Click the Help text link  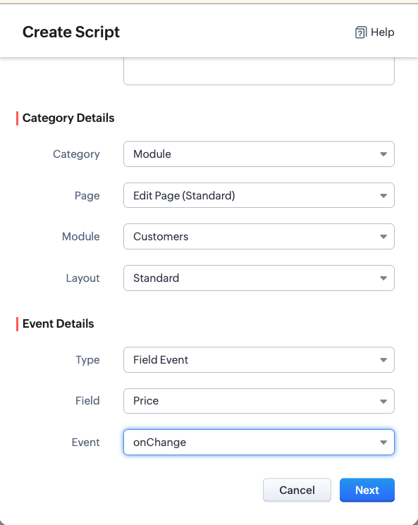383,32
